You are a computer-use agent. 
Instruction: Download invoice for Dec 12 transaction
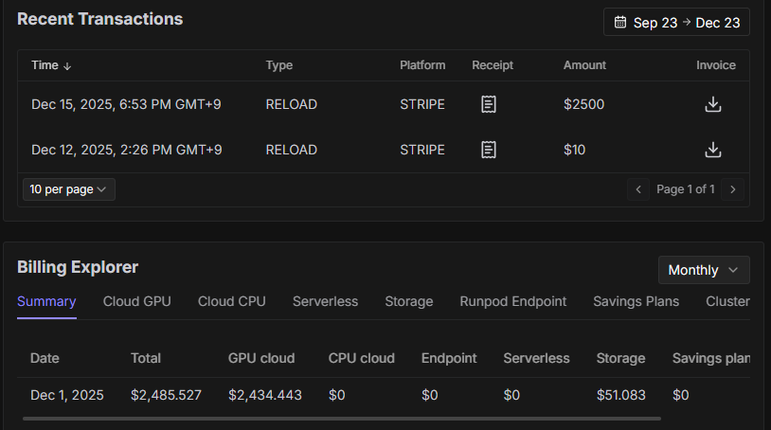tap(713, 150)
